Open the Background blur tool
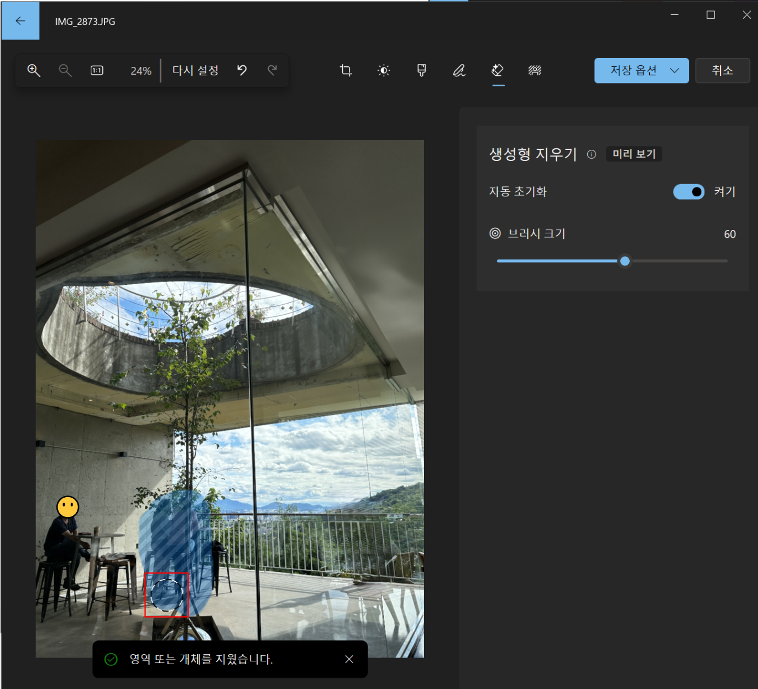Viewport: 758px width, 689px height. [x=535, y=70]
